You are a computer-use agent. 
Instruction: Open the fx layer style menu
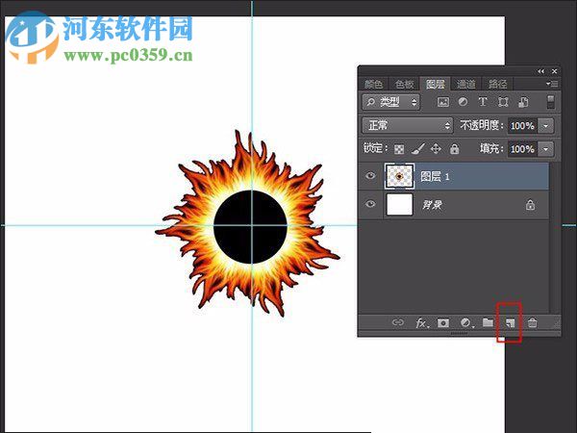[422, 323]
